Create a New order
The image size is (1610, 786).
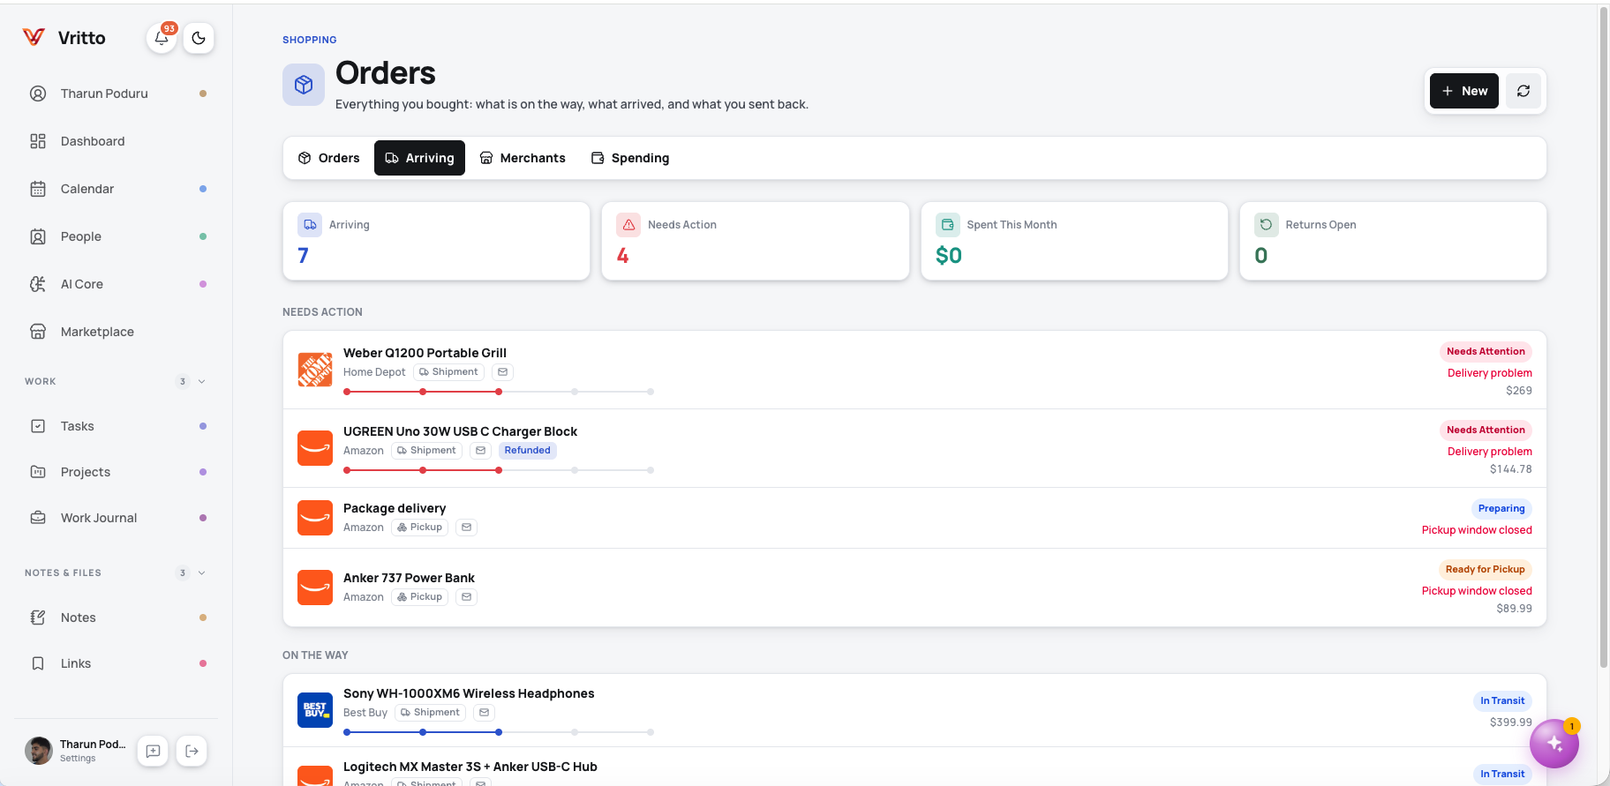coord(1464,91)
